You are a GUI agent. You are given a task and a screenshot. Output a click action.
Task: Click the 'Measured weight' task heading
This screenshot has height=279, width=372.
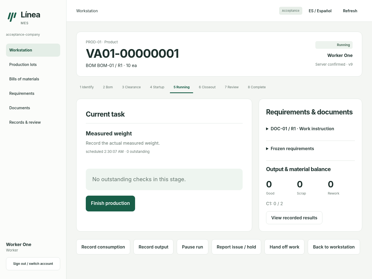pyautogui.click(x=109, y=134)
